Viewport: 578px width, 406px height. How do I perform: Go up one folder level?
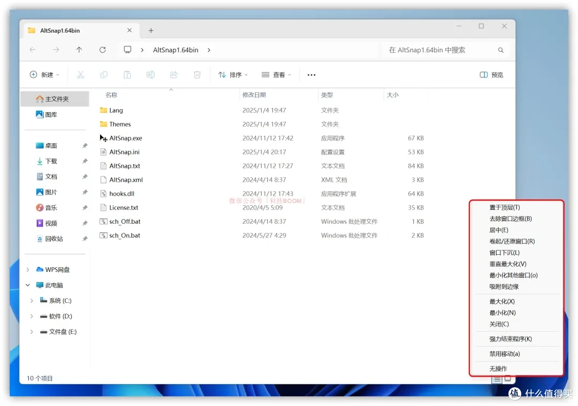pos(79,50)
